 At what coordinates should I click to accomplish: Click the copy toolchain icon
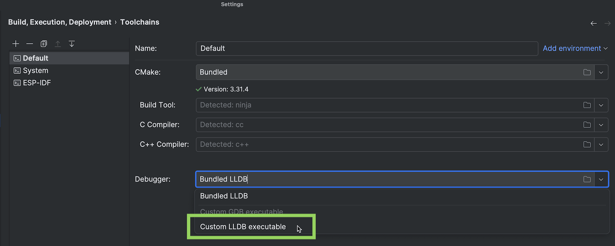44,44
